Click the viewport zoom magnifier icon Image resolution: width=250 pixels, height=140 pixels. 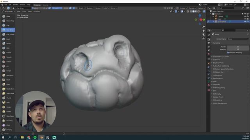(x=204, y=27)
